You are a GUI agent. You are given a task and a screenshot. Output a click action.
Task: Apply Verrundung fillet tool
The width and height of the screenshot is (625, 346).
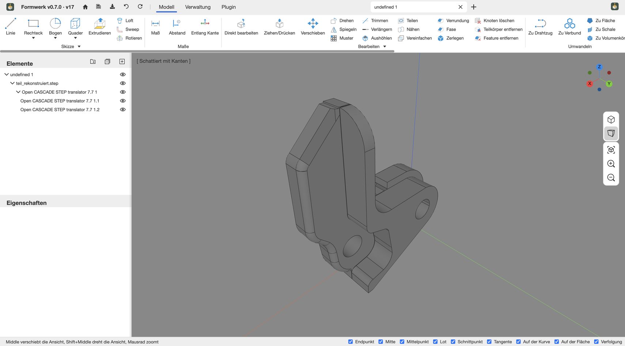(453, 21)
